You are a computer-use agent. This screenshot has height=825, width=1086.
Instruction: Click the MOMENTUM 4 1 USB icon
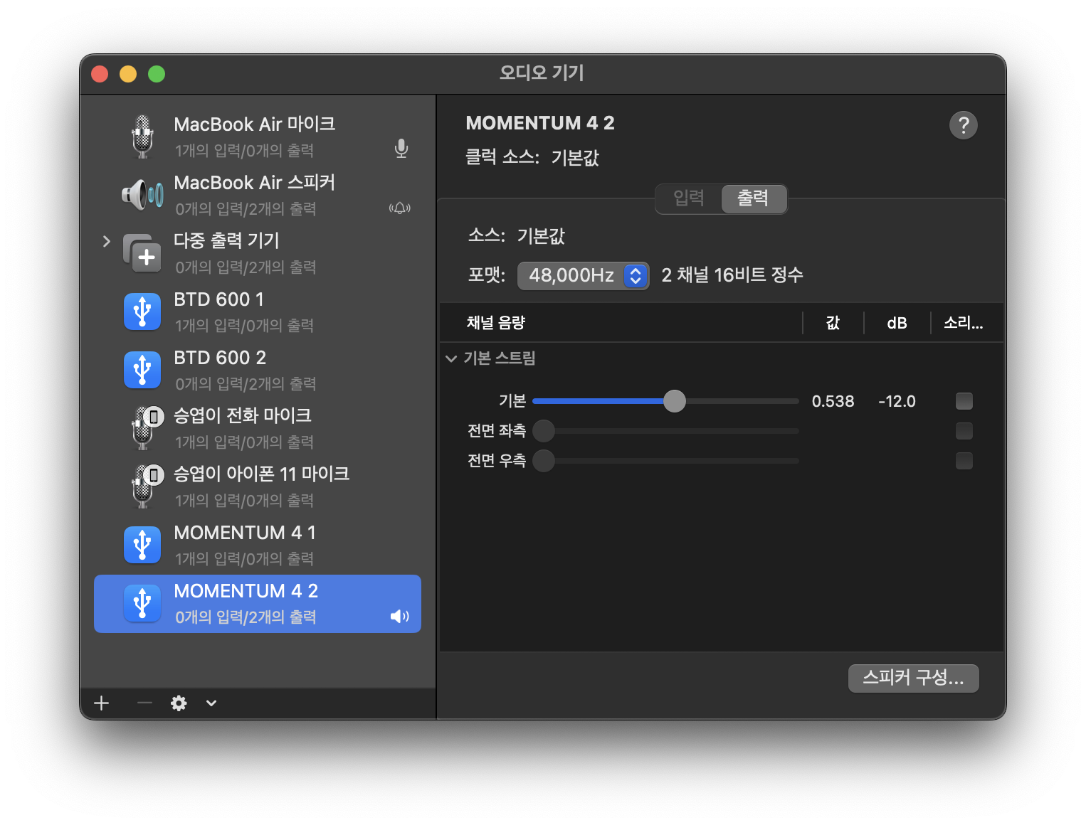click(142, 545)
